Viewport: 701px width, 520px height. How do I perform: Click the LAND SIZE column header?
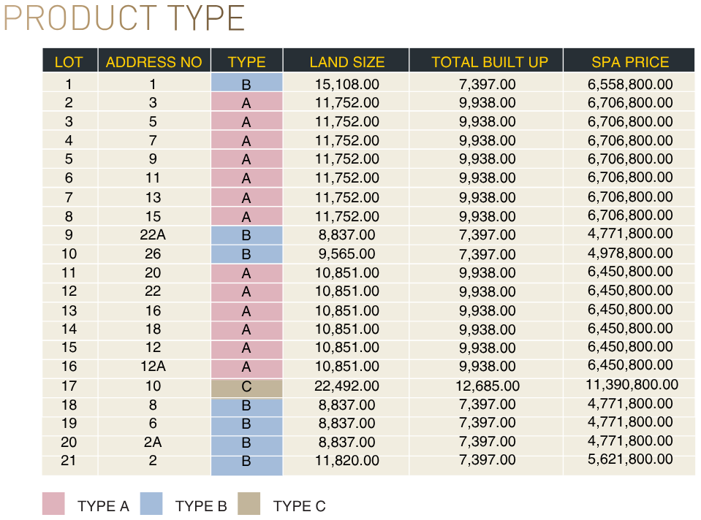point(346,62)
